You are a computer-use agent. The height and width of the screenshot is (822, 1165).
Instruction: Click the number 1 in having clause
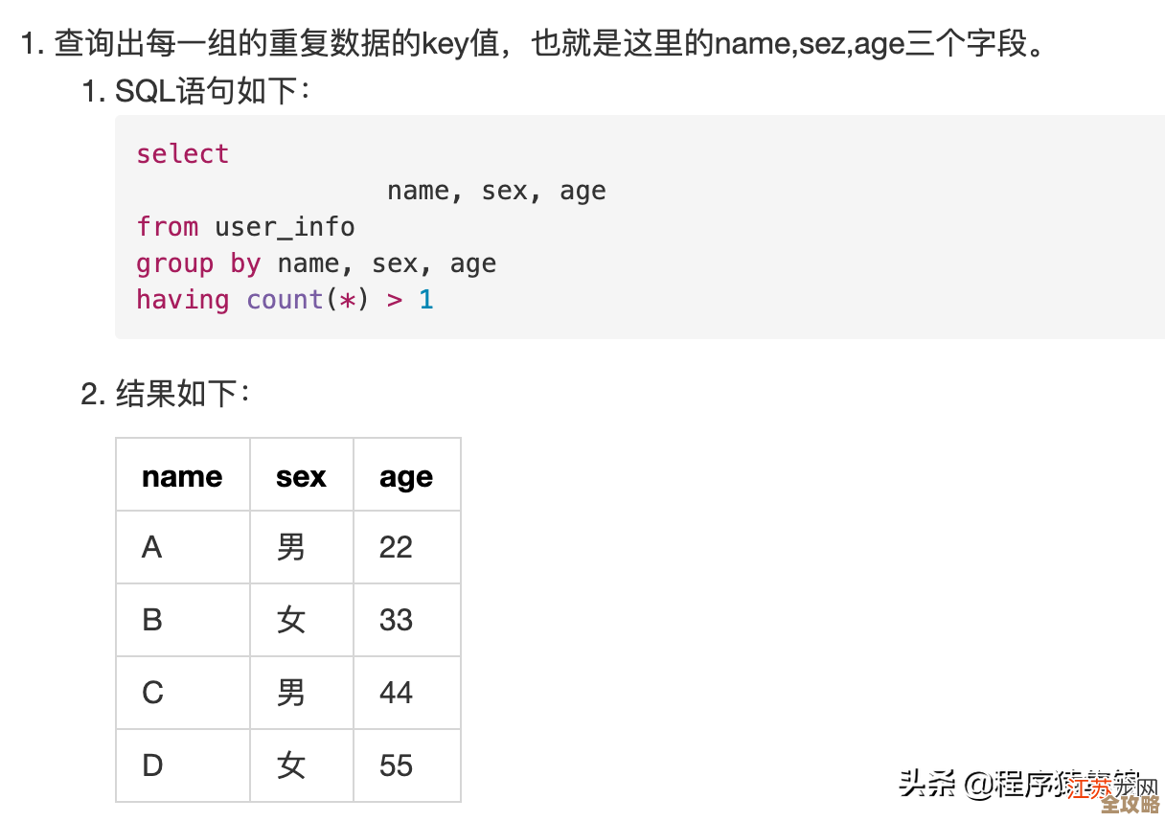426,300
